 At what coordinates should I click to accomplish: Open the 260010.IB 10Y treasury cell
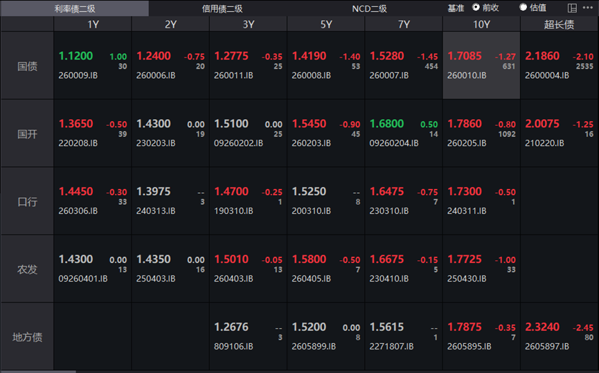pos(481,66)
